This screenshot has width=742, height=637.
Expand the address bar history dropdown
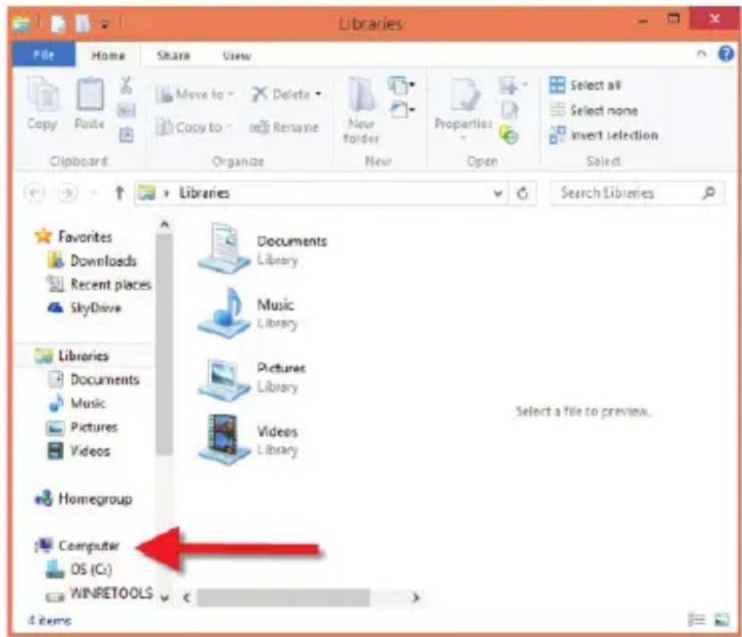pos(498,193)
